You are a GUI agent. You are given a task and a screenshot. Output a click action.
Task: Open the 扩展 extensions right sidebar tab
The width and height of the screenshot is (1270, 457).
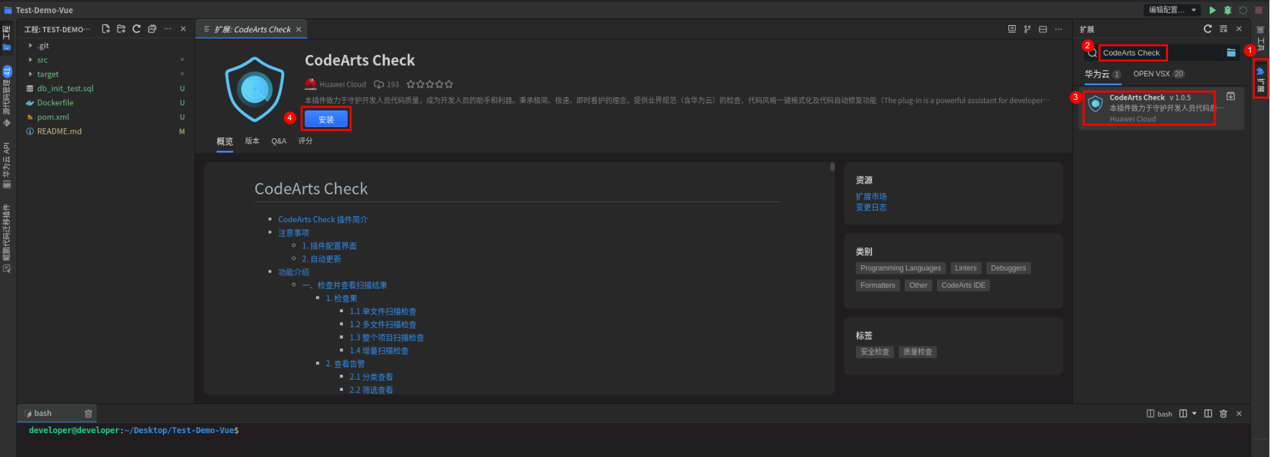(1260, 79)
